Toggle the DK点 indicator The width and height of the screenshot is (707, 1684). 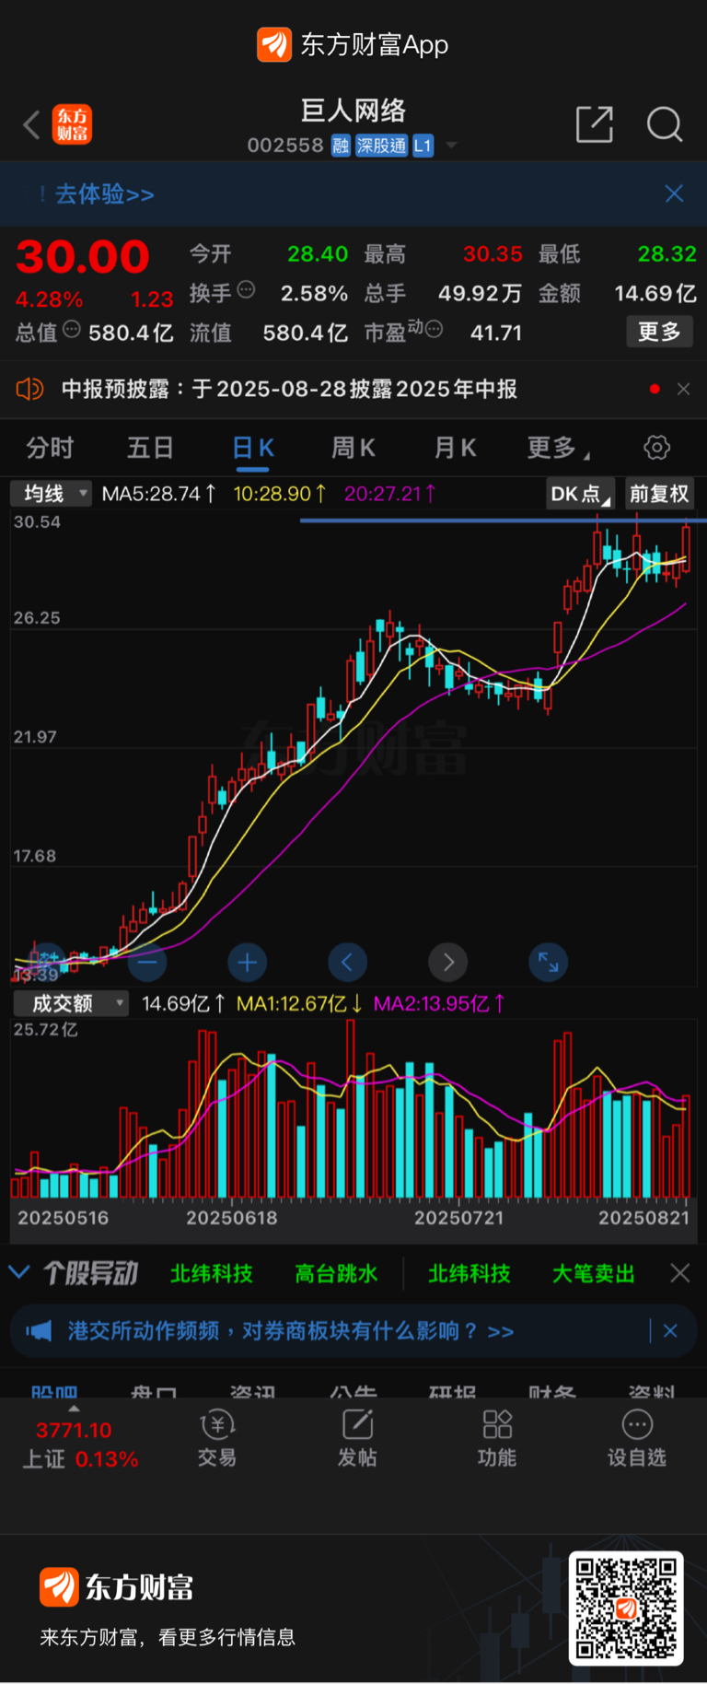coord(580,494)
